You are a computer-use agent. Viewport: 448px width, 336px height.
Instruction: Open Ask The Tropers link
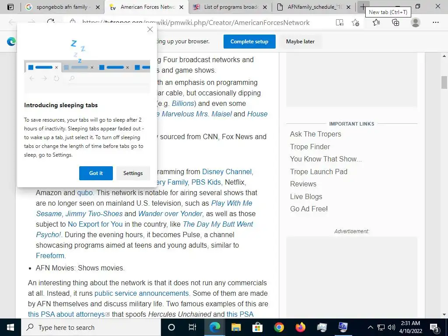click(315, 134)
